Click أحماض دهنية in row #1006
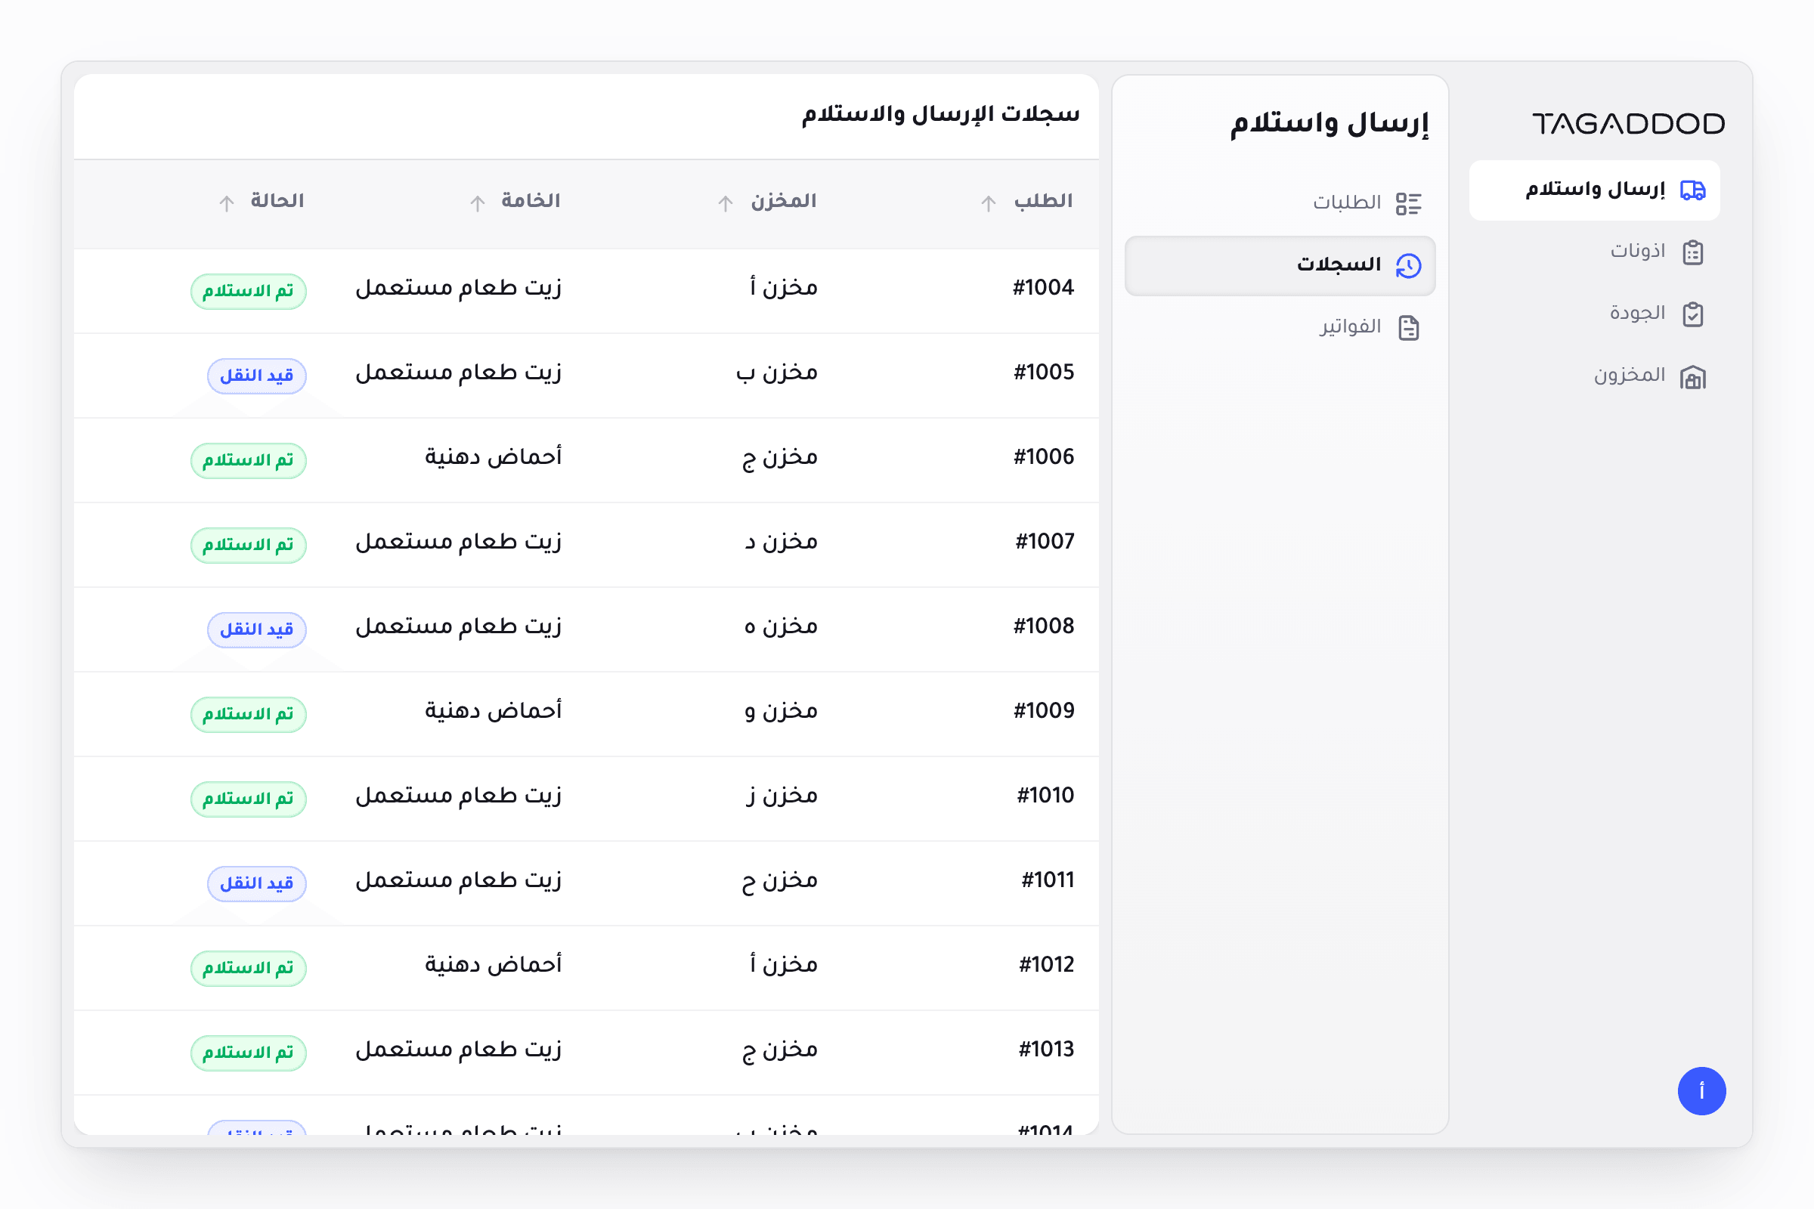The width and height of the screenshot is (1814, 1209). tap(494, 457)
